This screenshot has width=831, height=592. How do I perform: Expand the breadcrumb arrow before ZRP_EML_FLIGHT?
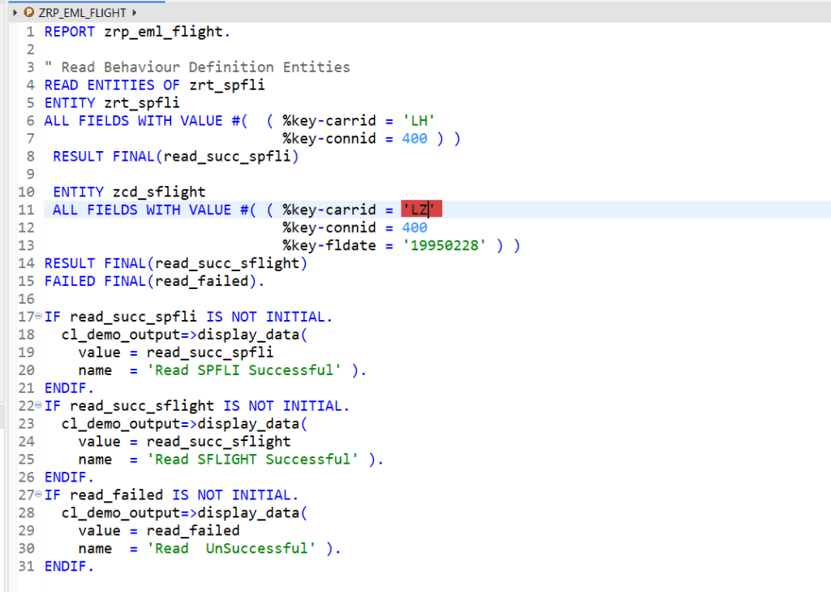15,12
